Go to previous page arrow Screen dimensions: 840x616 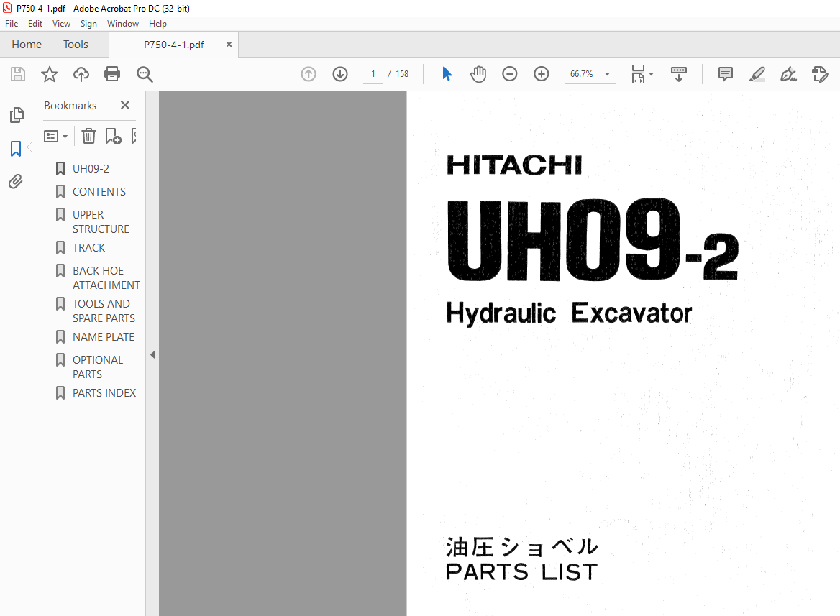click(x=309, y=74)
